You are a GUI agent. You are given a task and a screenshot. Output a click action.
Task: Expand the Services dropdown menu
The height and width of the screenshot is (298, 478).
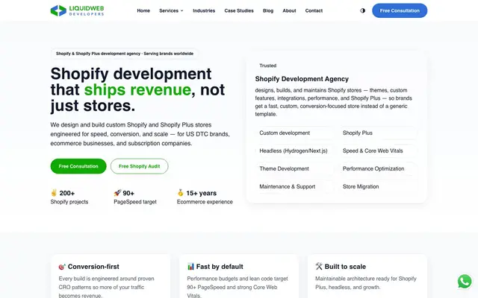click(171, 10)
